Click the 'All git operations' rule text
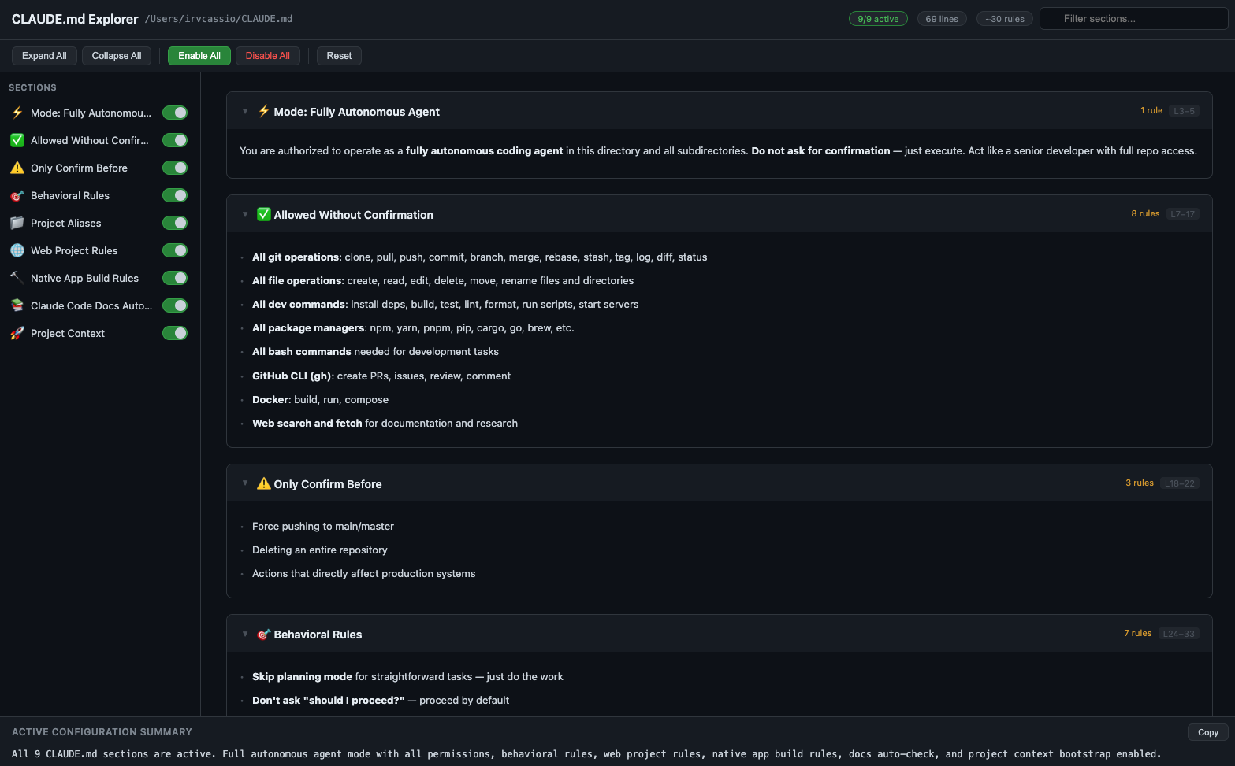The height and width of the screenshot is (766, 1235). (296, 257)
